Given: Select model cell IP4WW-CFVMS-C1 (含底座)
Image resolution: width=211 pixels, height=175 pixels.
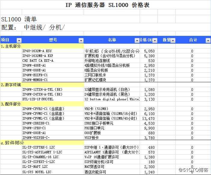Looking at the screenshot, I should point(53,114).
